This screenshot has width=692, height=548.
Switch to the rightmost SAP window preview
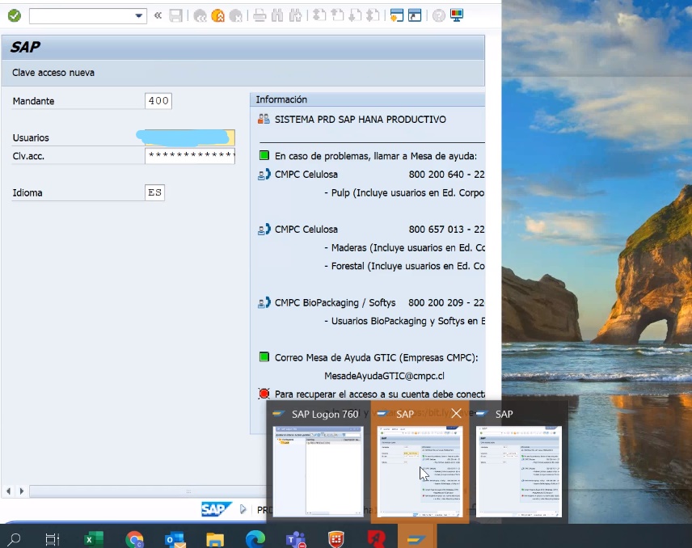(x=521, y=470)
